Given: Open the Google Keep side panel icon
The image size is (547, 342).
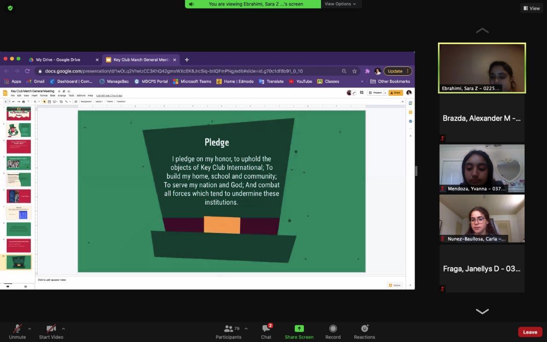Looking at the screenshot, I should (x=411, y=112).
